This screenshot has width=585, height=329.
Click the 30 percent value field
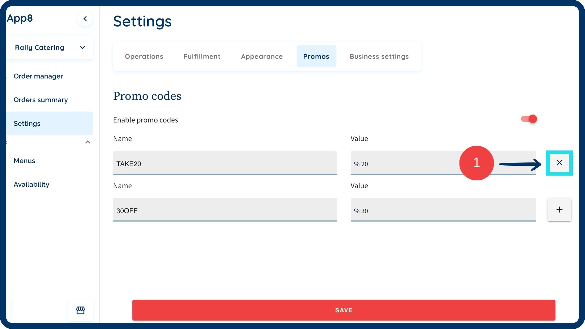point(443,210)
